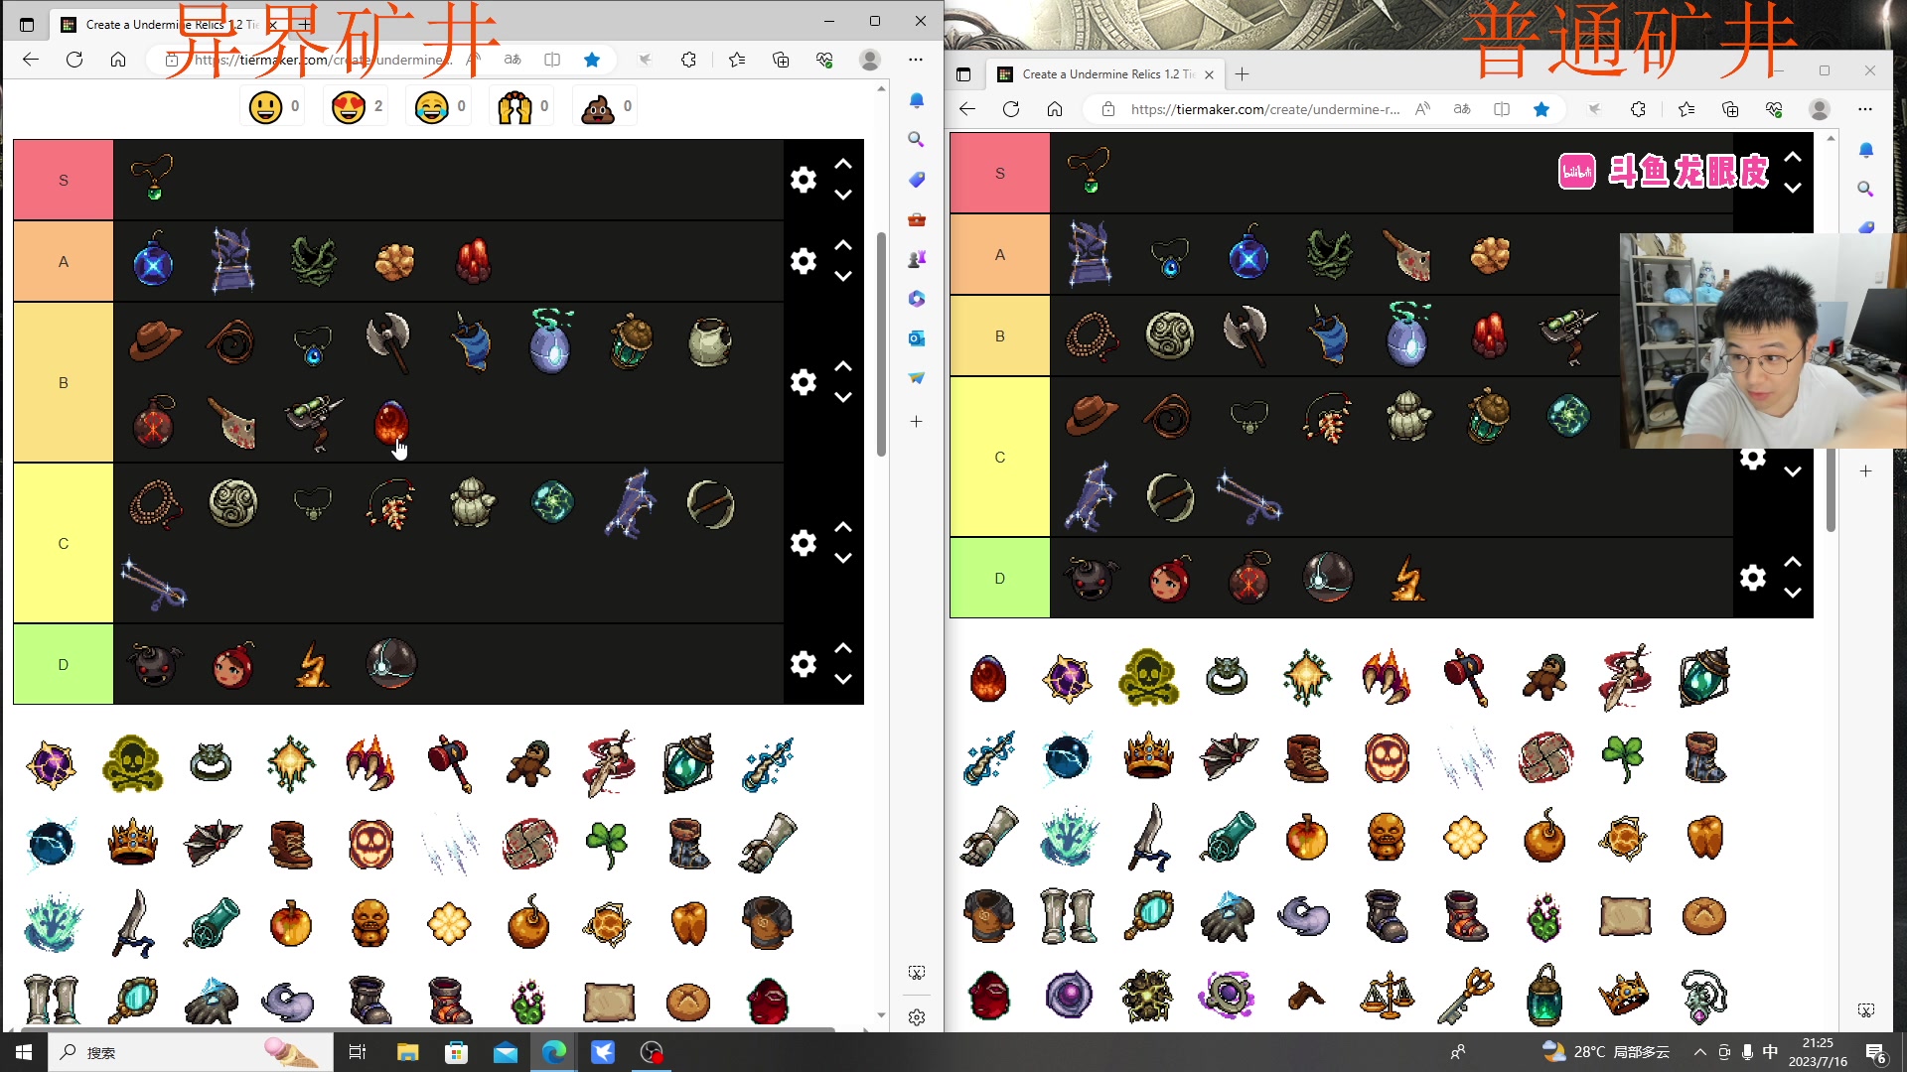1907x1072 pixels.
Task: React with the grinning face emoji
Action: [x=265, y=107]
